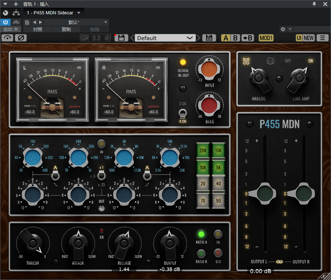Open the plugin selector P455 MDN Sidecar dropdown
The width and height of the screenshot is (331, 280).
[x=53, y=13]
